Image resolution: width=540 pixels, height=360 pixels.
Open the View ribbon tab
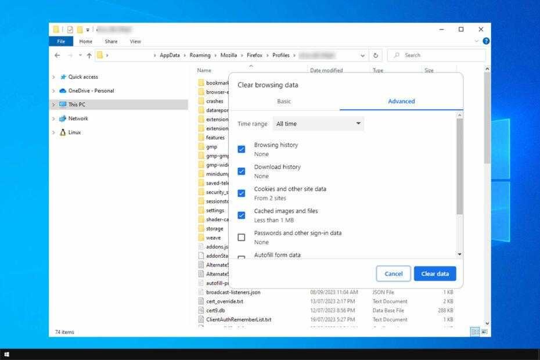(x=135, y=41)
